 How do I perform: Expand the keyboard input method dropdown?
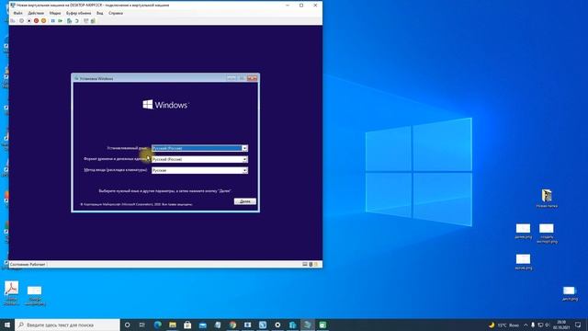pos(244,170)
